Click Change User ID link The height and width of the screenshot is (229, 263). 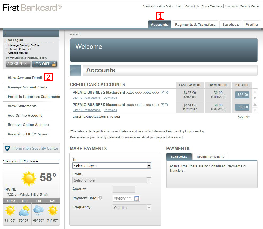point(18,53)
